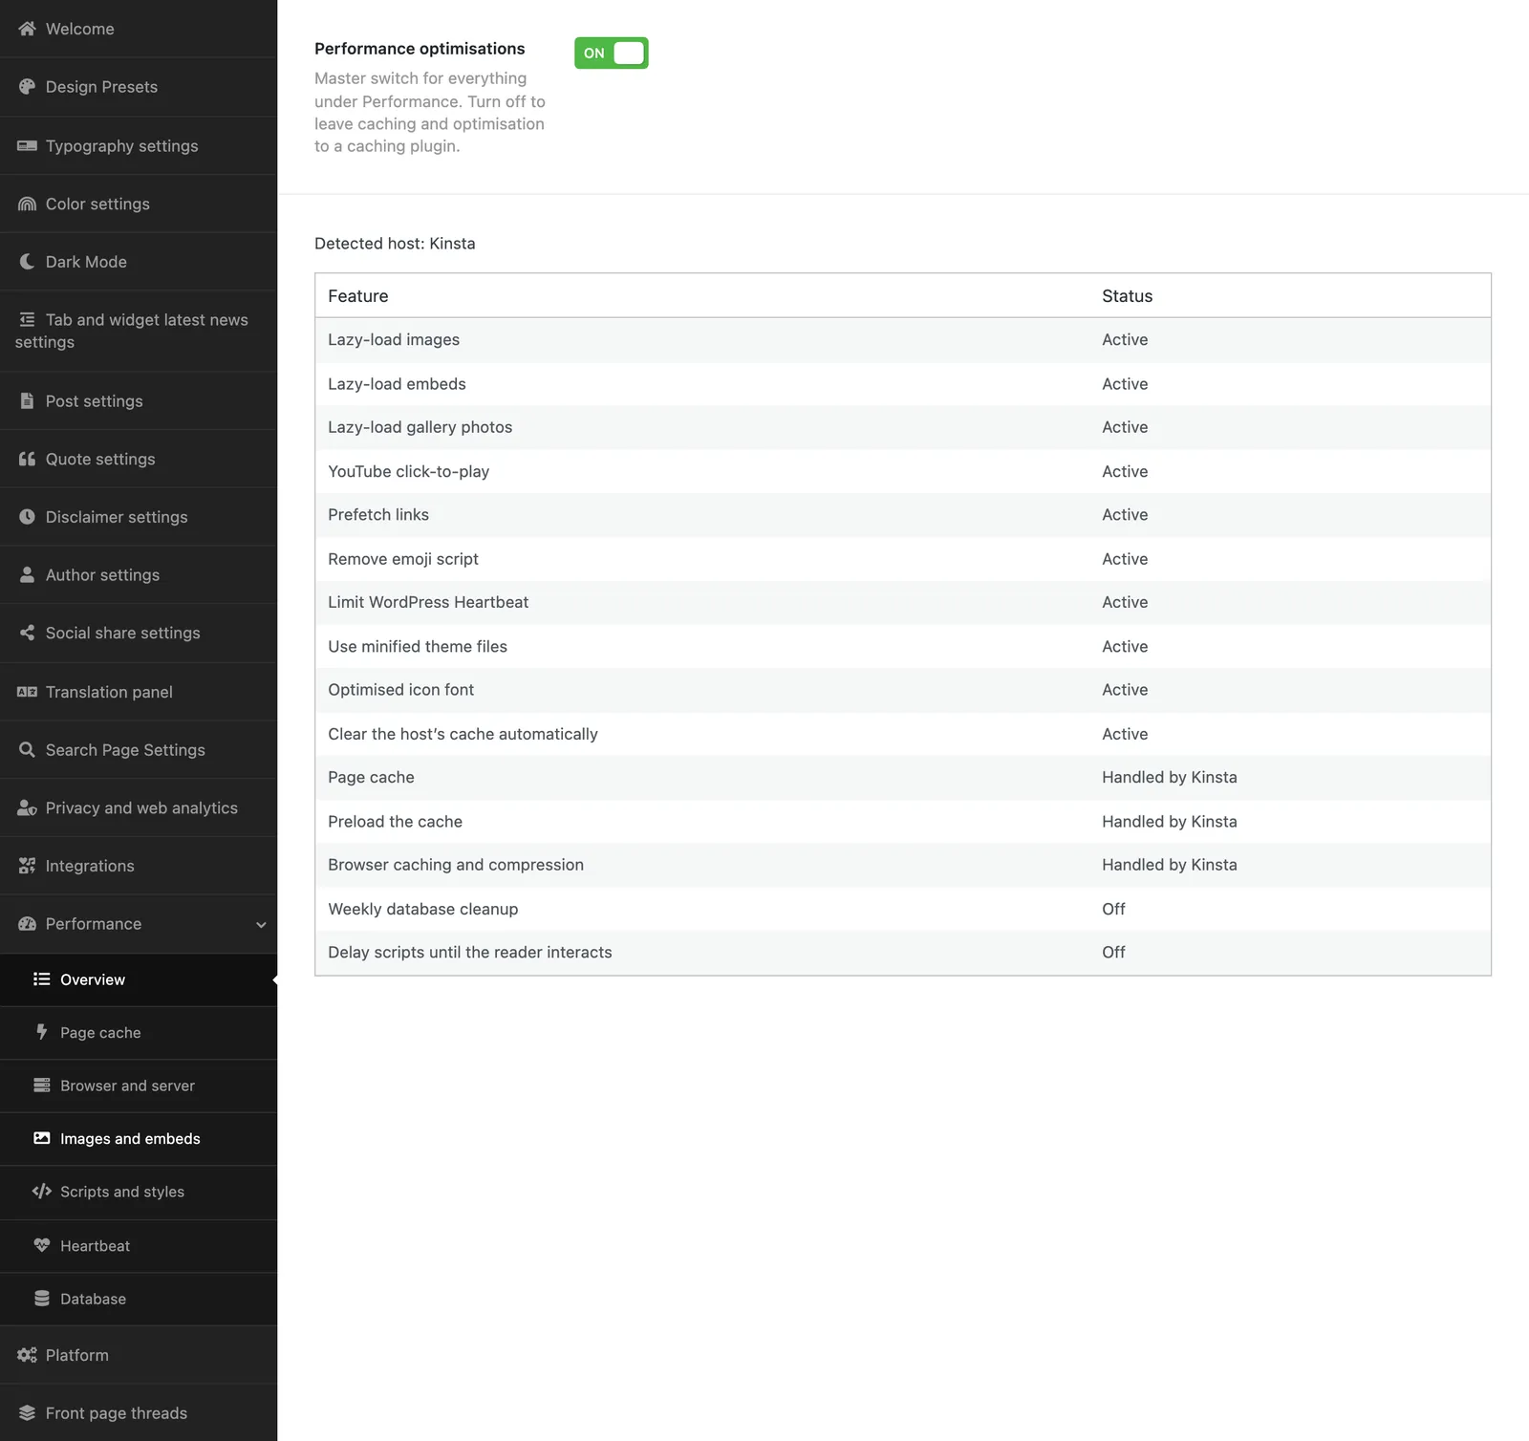Click the Post settings document icon
The image size is (1529, 1441).
tap(27, 401)
